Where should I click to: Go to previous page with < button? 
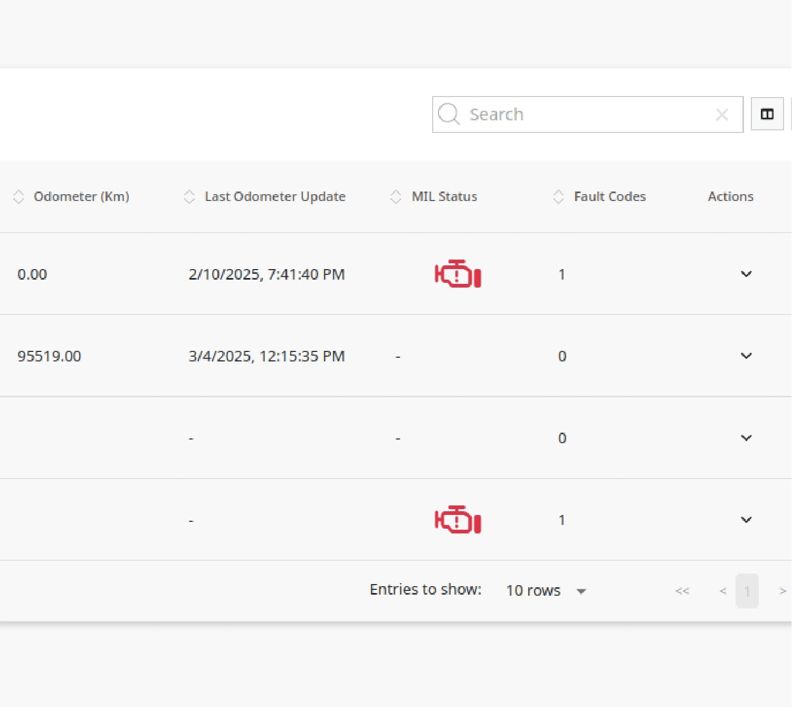723,591
